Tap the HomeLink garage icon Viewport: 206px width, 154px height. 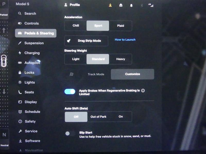click(x=121, y=5)
